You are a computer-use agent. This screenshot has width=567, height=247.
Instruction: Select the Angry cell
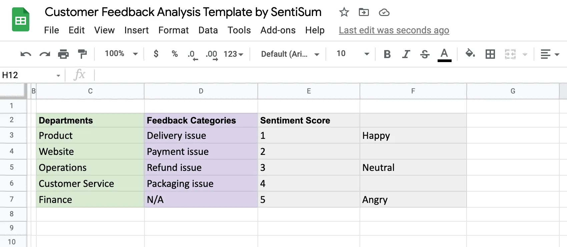pyautogui.click(x=413, y=200)
